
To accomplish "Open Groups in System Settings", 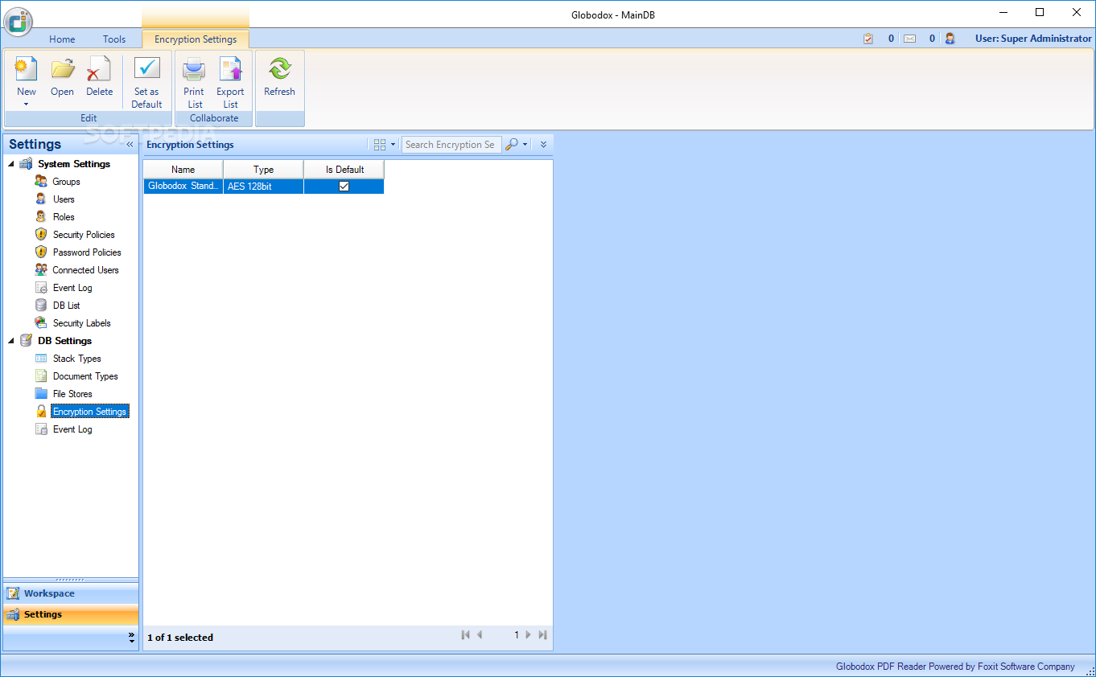I will [x=66, y=182].
